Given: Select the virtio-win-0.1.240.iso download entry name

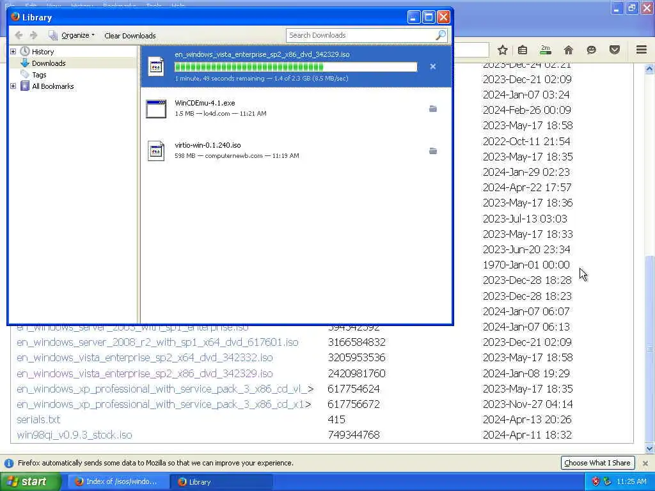Looking at the screenshot, I should point(208,145).
